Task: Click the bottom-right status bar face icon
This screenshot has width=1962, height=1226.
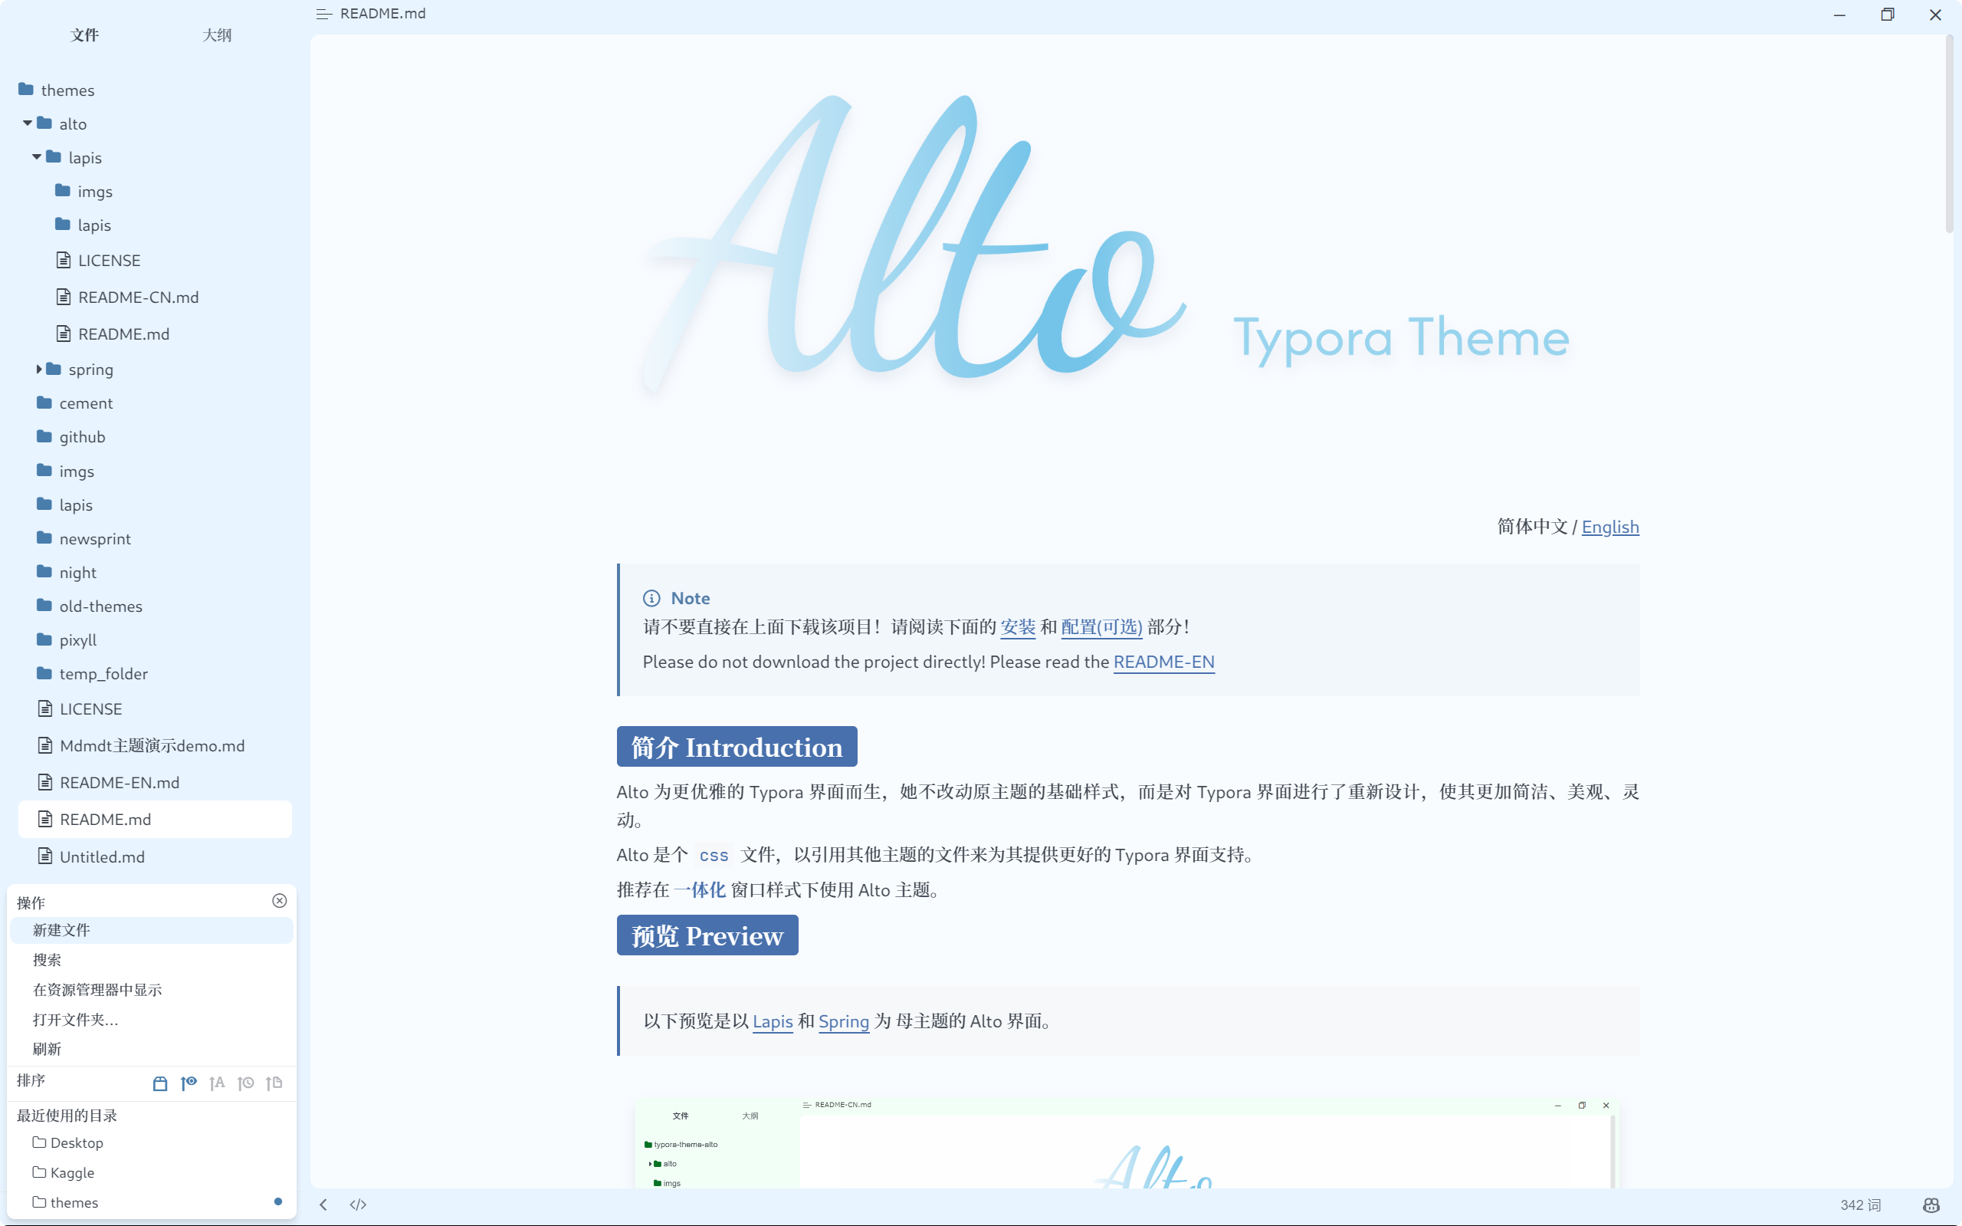Action: click(1931, 1205)
